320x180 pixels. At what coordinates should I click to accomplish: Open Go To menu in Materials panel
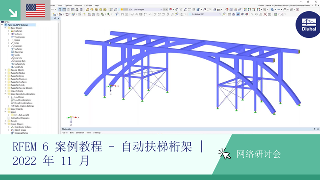(65, 133)
